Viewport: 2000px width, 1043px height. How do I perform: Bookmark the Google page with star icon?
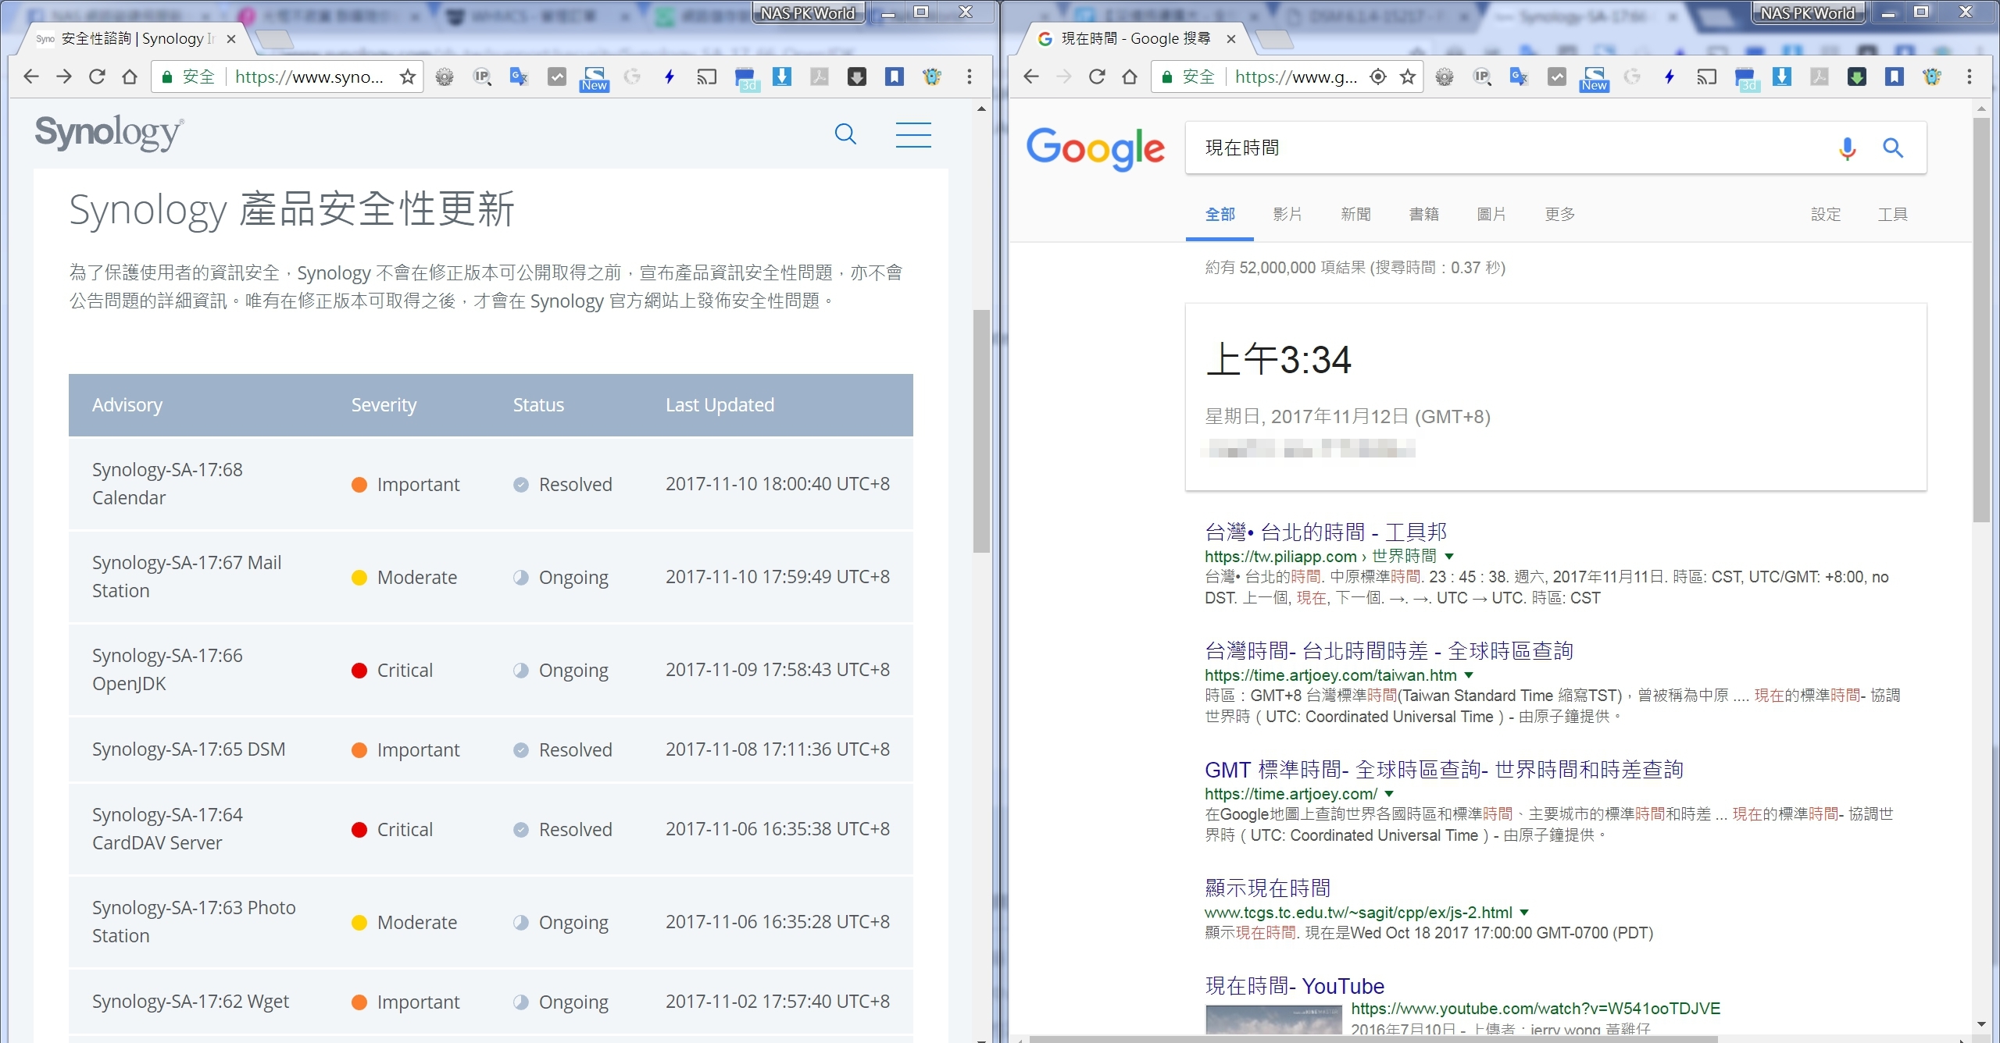pos(1407,77)
